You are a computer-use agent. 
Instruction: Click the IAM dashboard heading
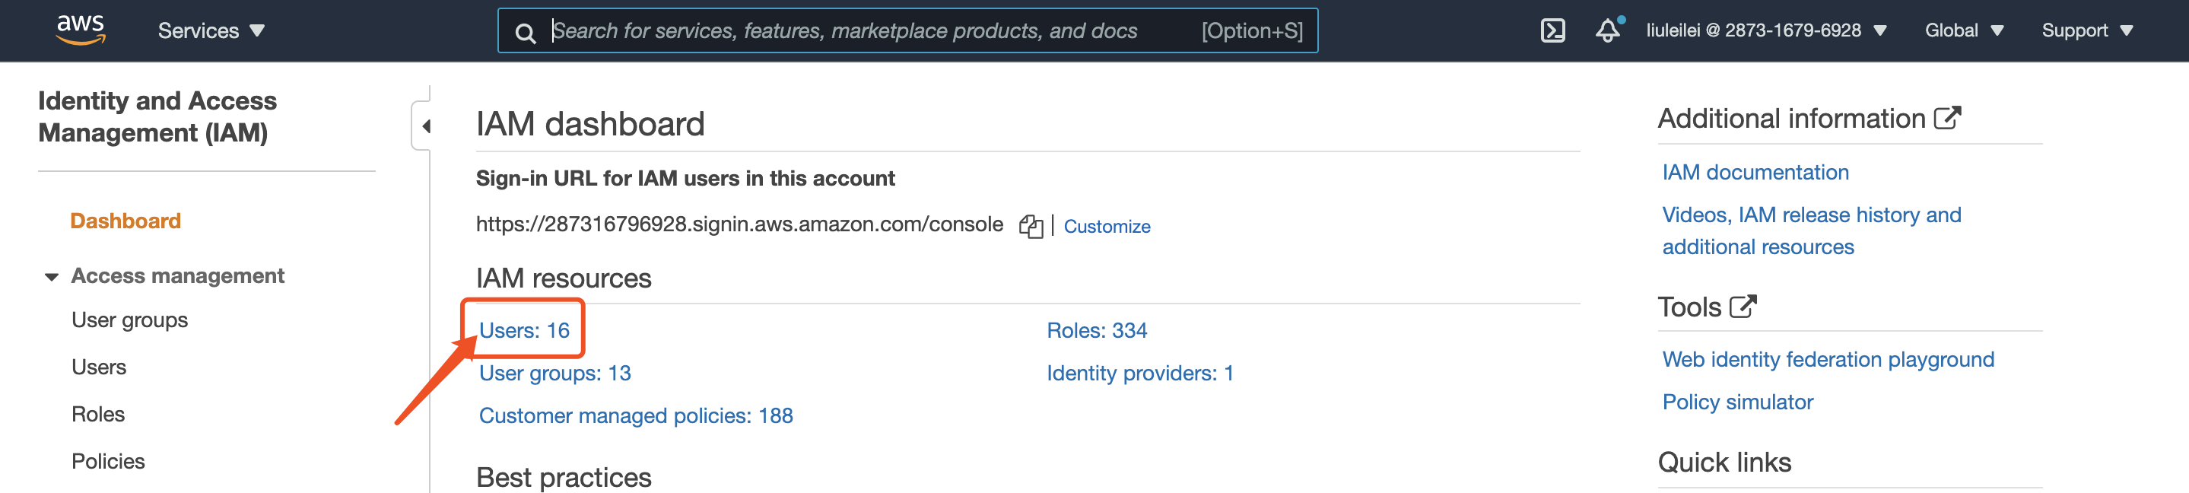click(590, 124)
